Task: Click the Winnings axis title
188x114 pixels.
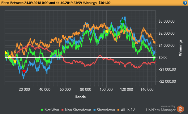Action: (180, 48)
